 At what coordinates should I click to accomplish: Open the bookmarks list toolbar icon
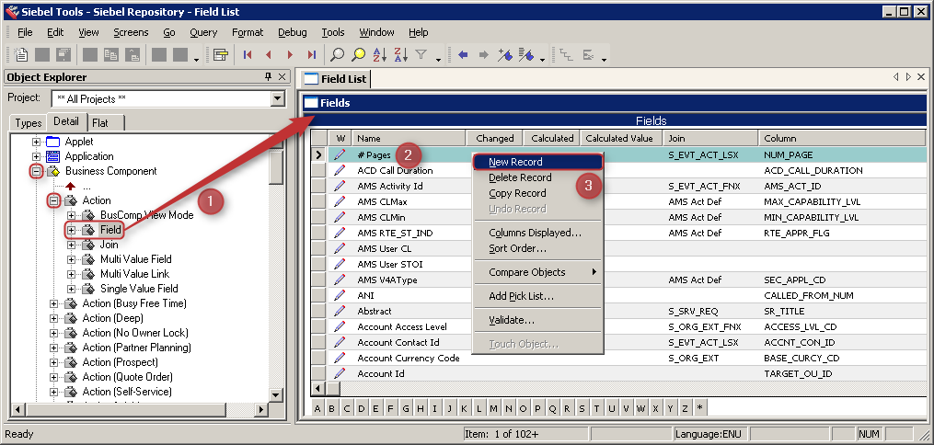coord(526,55)
